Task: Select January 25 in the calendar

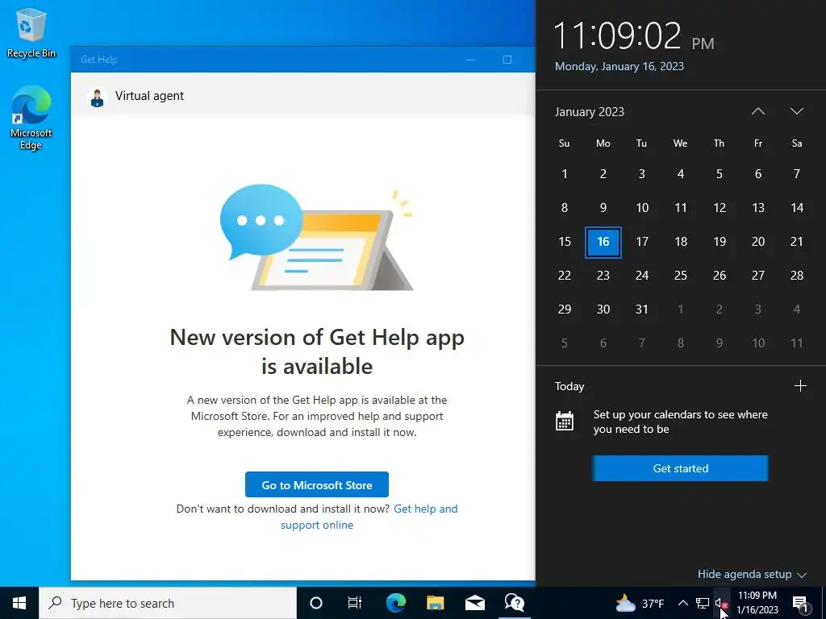Action: 681,276
